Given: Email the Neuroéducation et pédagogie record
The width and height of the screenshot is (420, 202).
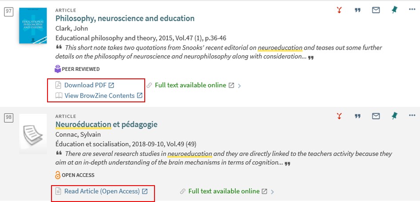Looking at the screenshot, I should 376,116.
